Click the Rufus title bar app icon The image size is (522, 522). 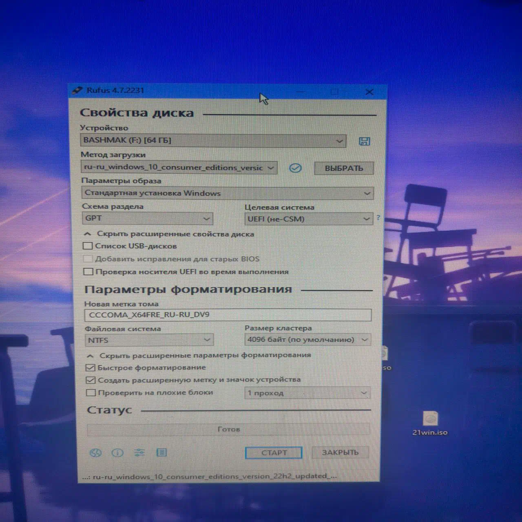click(x=77, y=91)
